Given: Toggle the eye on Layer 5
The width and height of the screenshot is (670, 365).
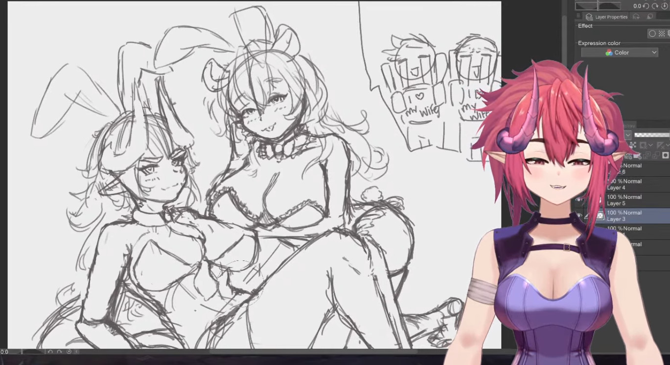Looking at the screenshot, I should click(579, 200).
